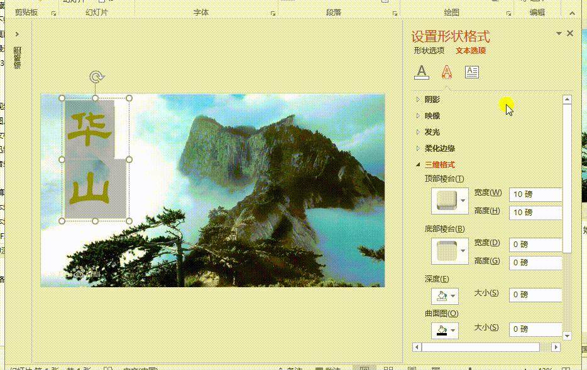Click the 山 character on the slide
This screenshot has height=370, width=587.
tap(89, 188)
